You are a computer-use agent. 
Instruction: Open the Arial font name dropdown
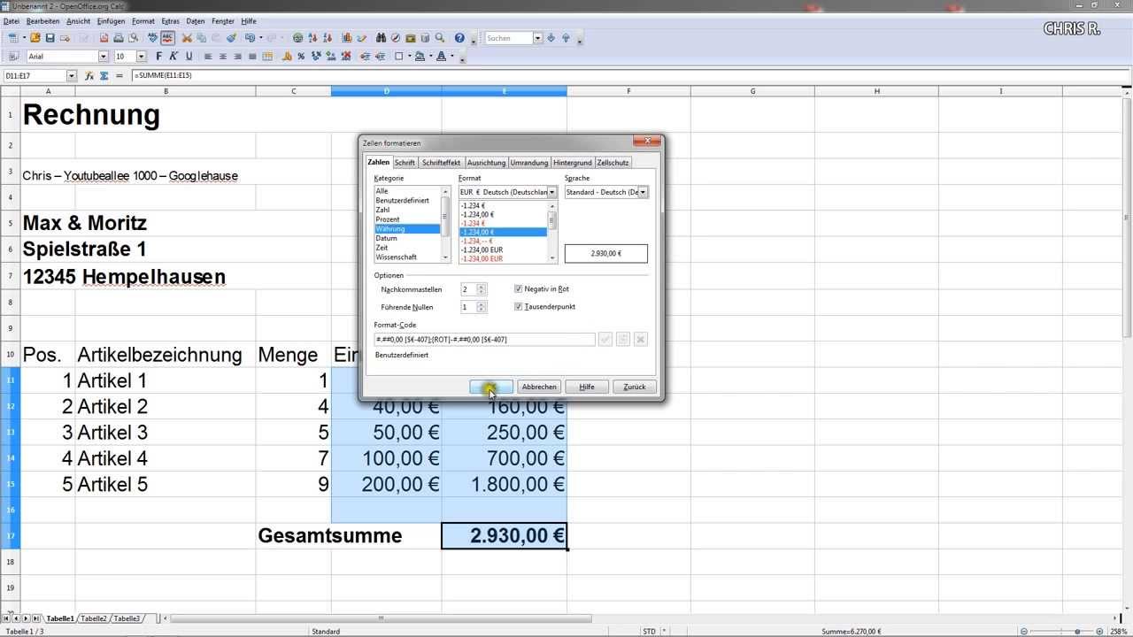coord(103,56)
